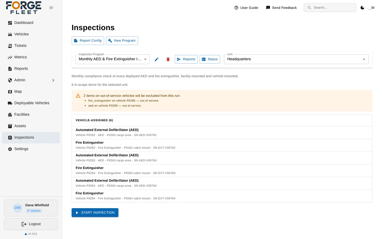Toggle the dark theme switch
Viewport: 382px width, 239px height.
371,8
